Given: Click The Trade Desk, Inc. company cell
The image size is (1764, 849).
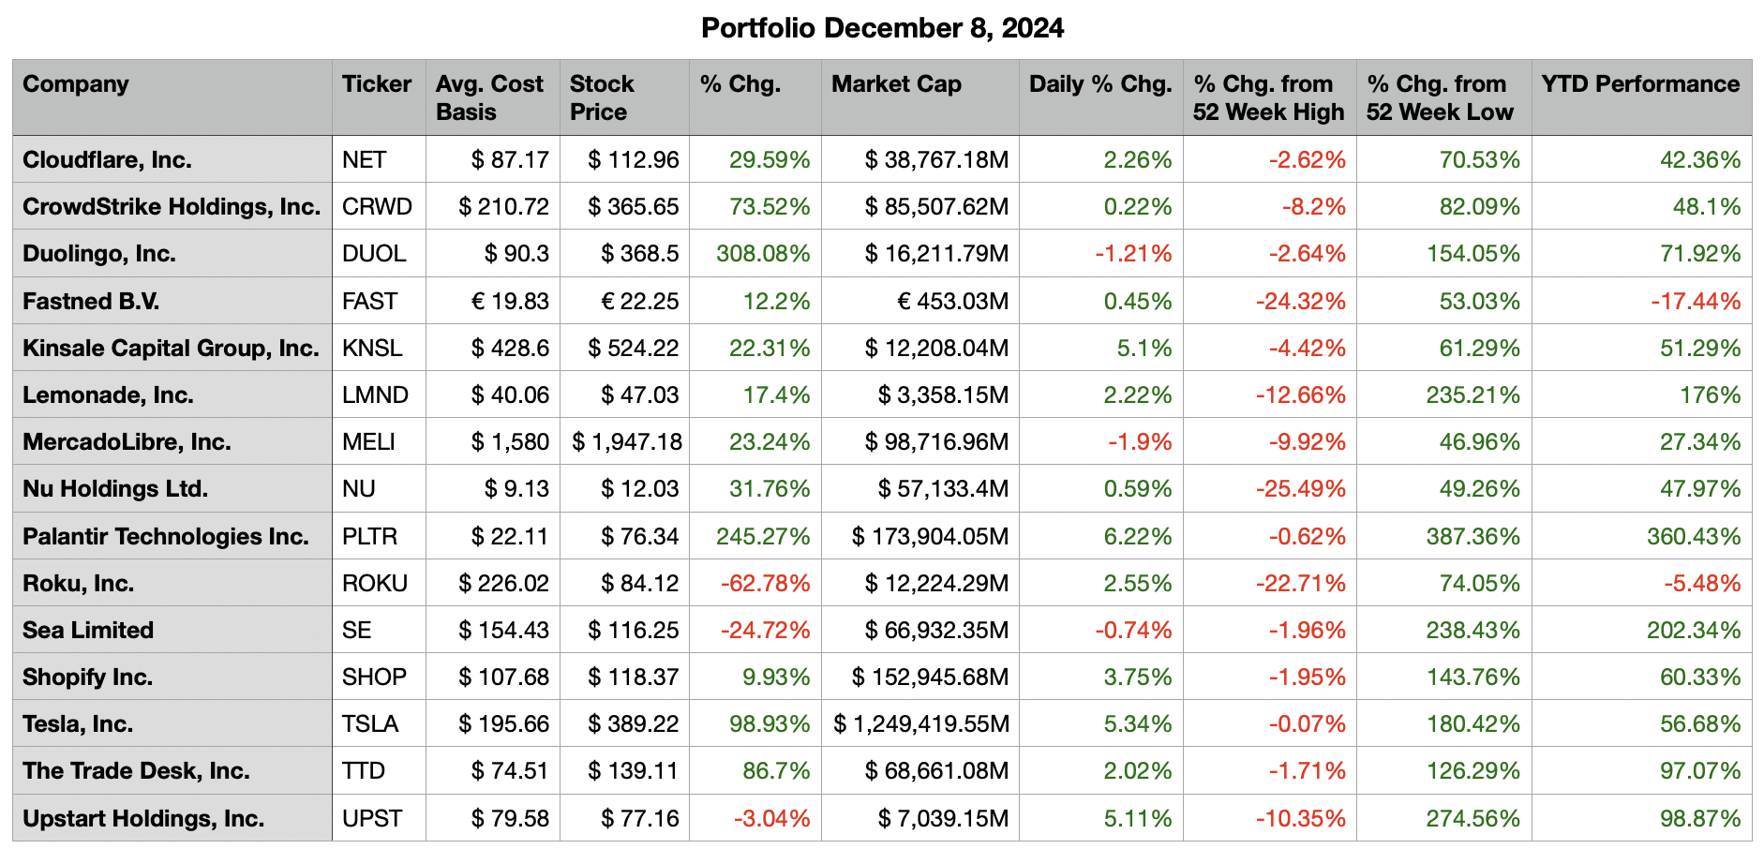Looking at the screenshot, I should pos(136,771).
